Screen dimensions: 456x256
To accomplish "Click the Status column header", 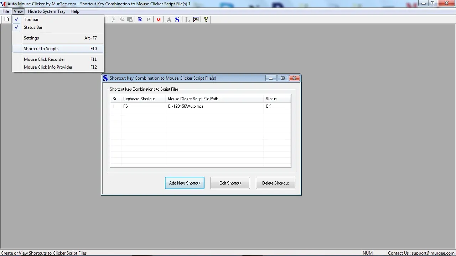I will 277,99.
